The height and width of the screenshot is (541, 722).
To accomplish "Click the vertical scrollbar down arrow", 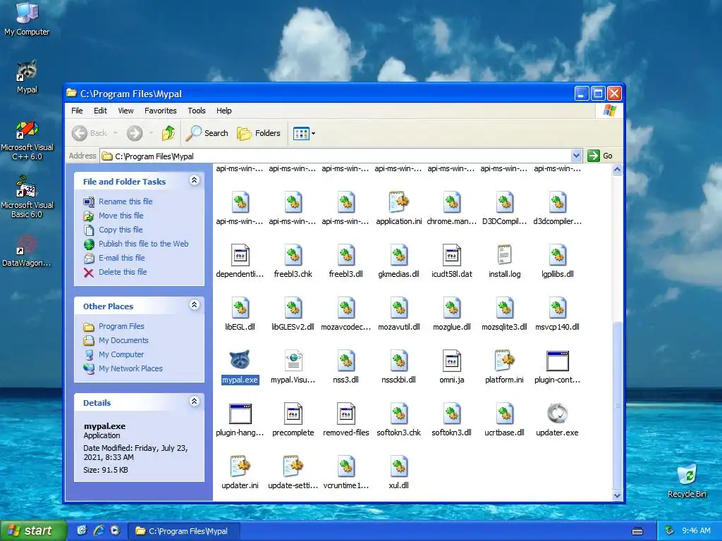I will point(617,495).
